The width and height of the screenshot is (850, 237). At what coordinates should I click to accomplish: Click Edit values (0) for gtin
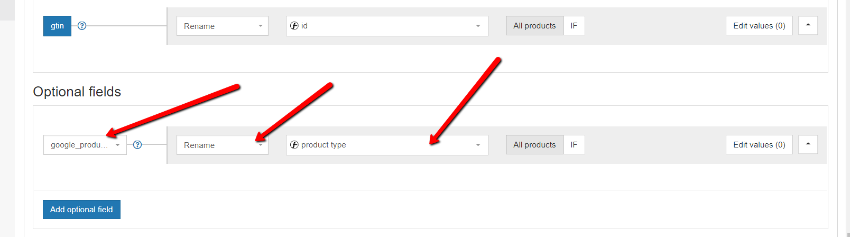coord(759,26)
